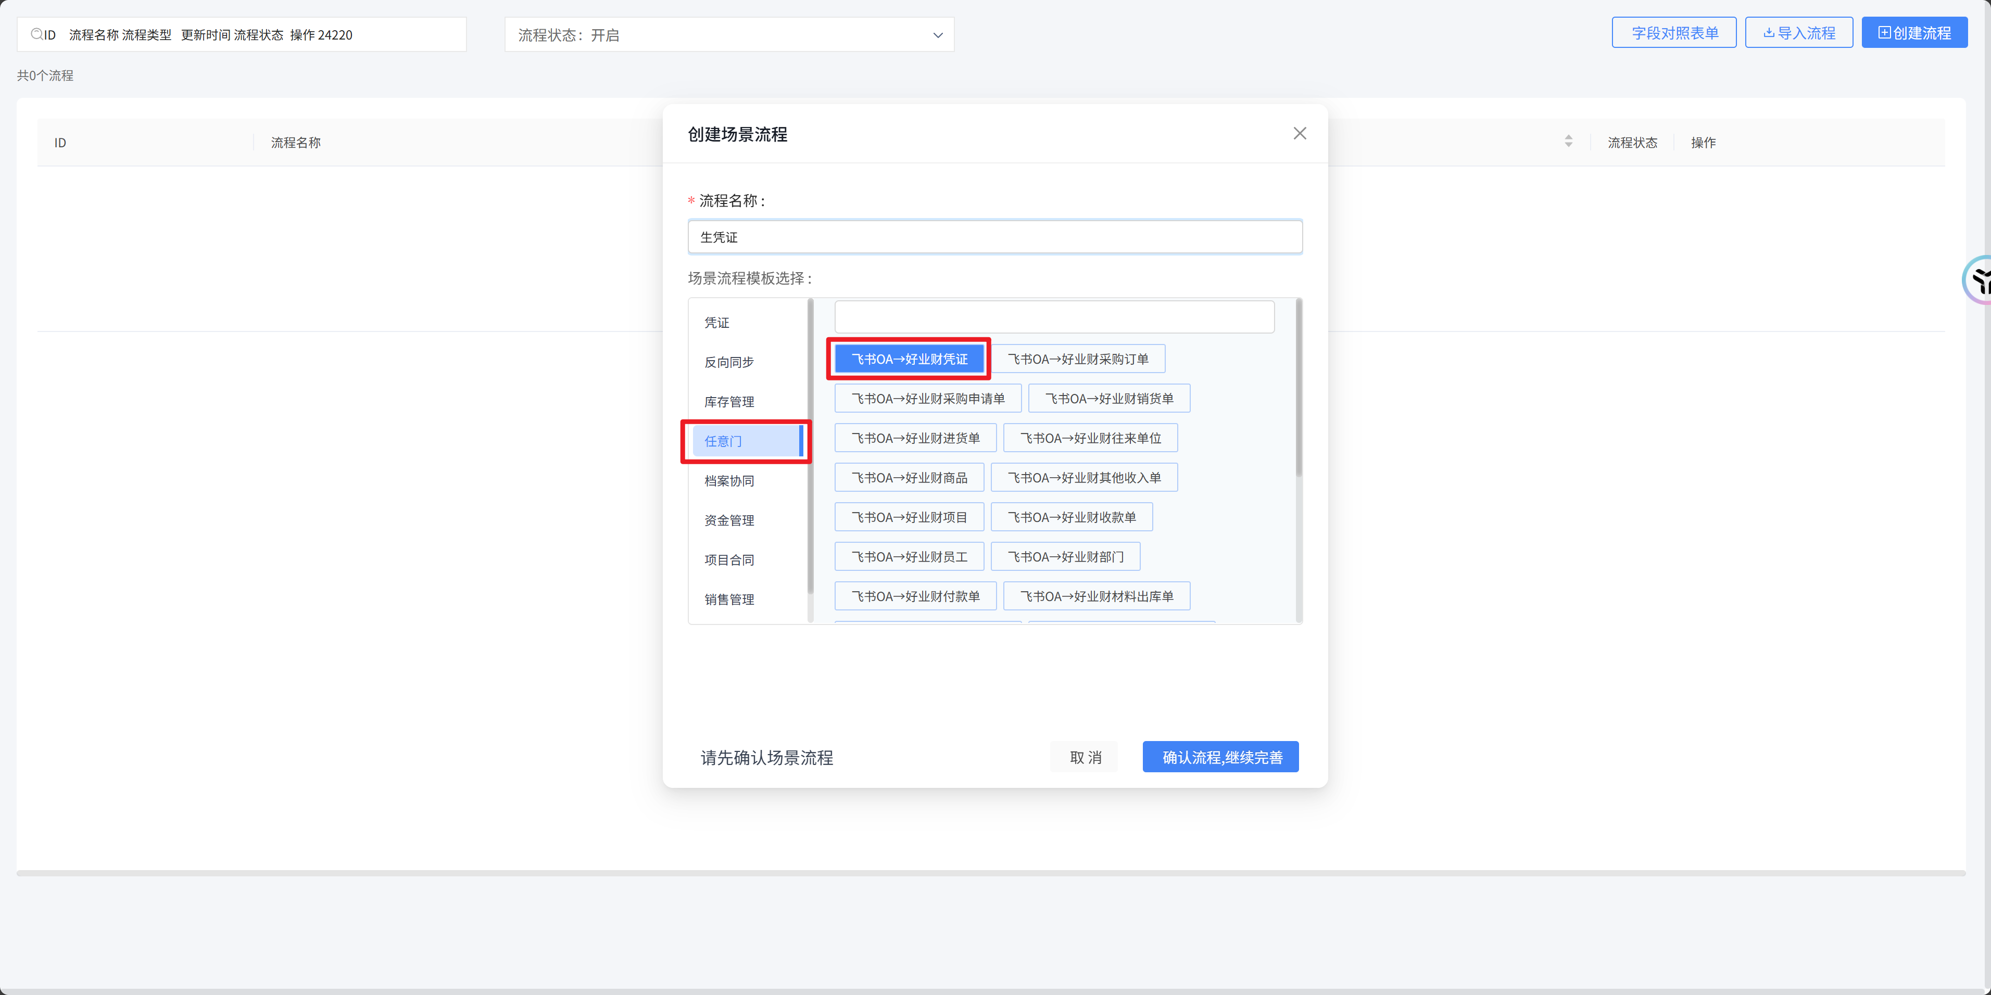
Task: Click the 流程名称 input field
Action: (994, 237)
